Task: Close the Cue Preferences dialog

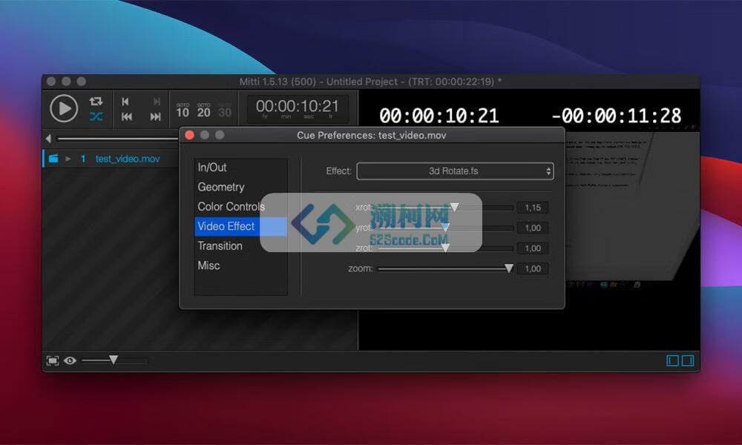Action: pyautogui.click(x=190, y=135)
